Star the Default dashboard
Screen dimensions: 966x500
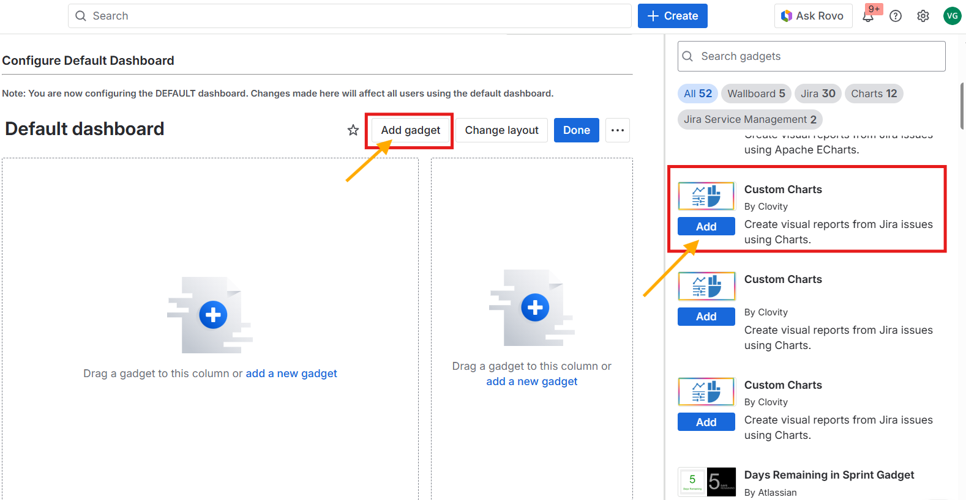(353, 130)
